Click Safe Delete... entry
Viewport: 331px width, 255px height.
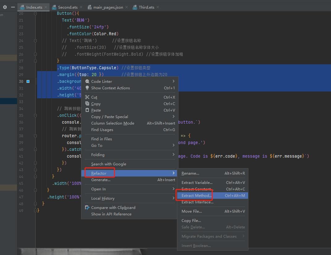(213, 227)
